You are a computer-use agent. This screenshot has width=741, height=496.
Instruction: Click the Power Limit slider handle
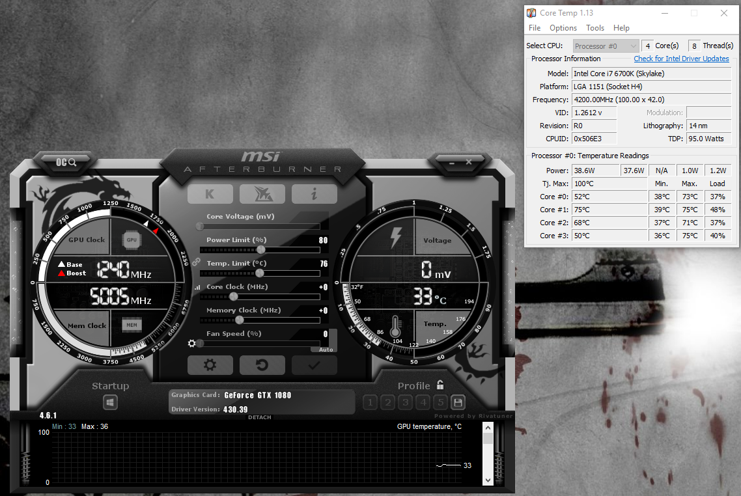pyautogui.click(x=261, y=250)
